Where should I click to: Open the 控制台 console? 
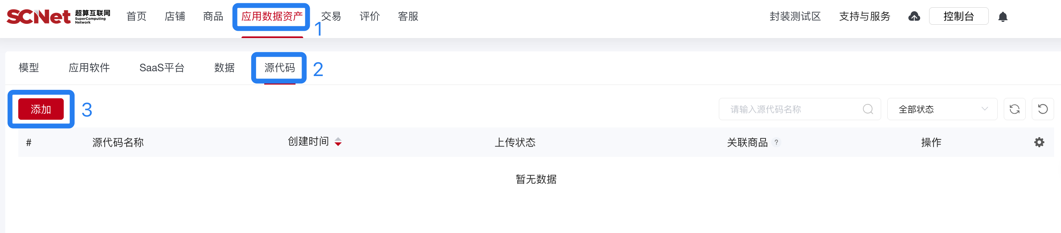[x=959, y=17]
